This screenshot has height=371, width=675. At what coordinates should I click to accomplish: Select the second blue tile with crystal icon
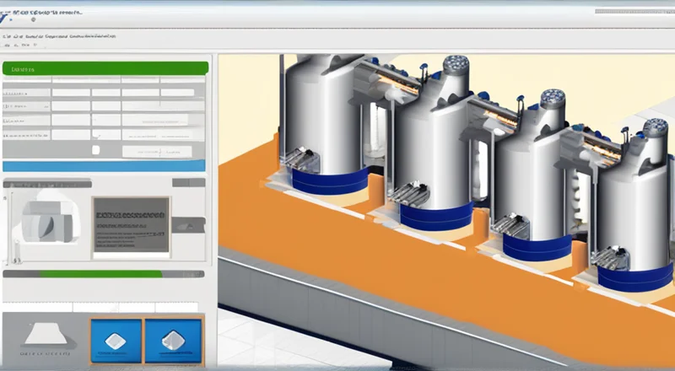(174, 341)
